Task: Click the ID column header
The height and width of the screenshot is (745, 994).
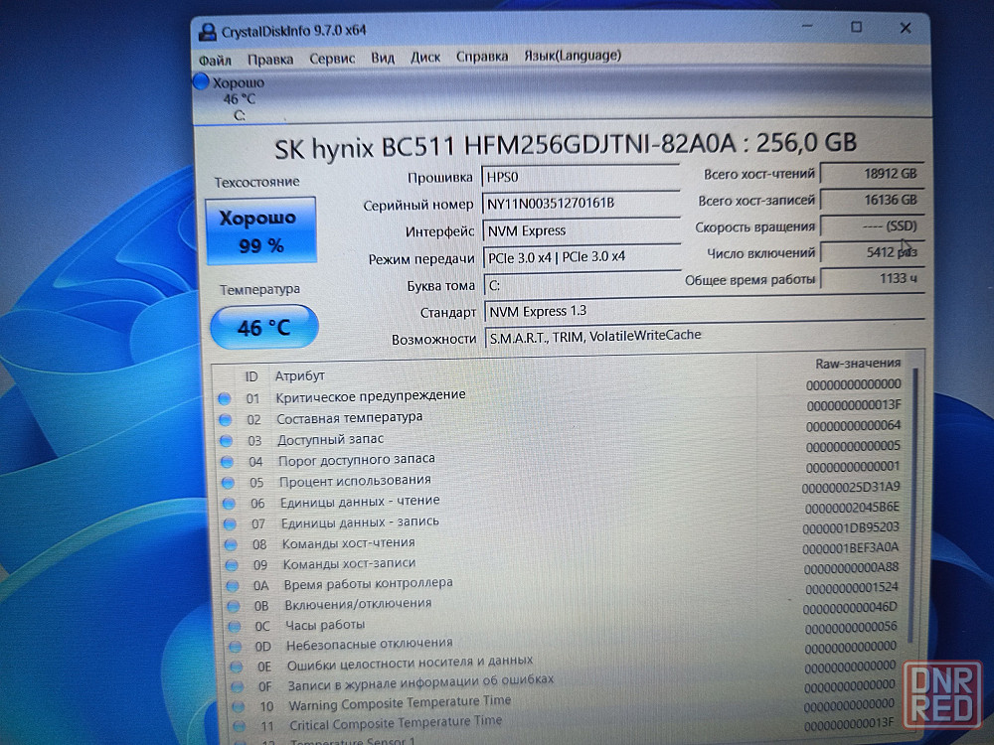Action: point(251,376)
